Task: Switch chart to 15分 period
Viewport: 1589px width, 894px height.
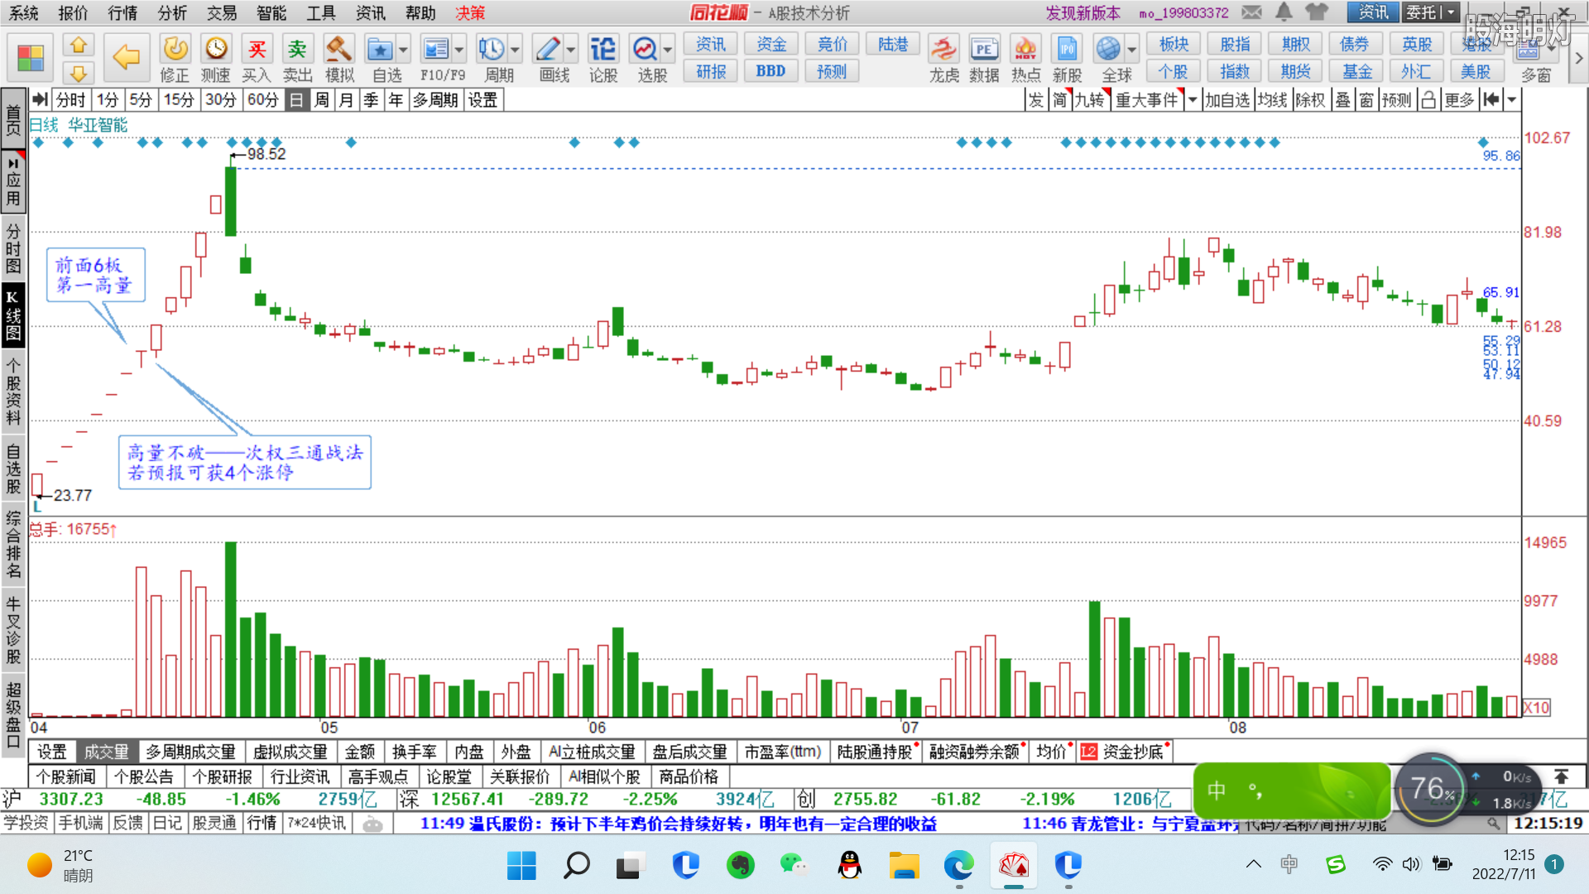Action: [179, 100]
